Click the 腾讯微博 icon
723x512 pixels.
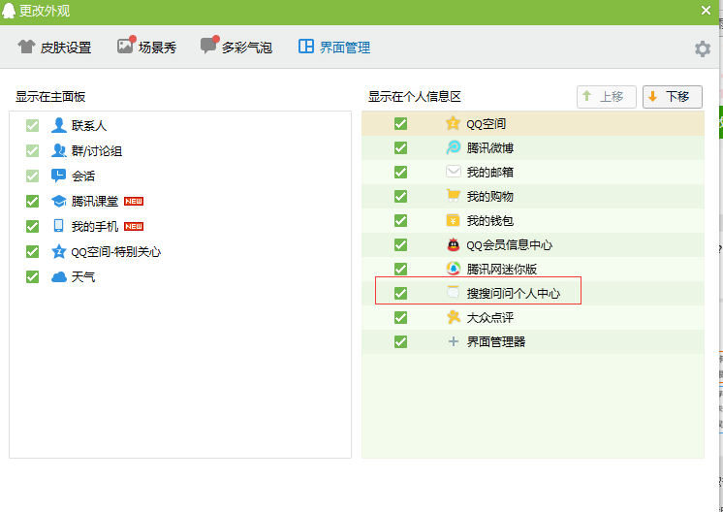click(x=453, y=147)
